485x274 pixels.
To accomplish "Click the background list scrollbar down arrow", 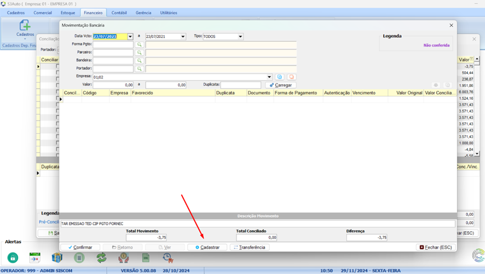I will 477,154.
